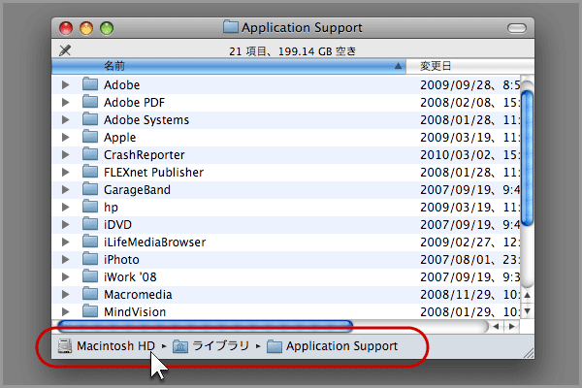This screenshot has height=388, width=582.
Task: Click the scroll down arrow
Action: pos(527,310)
